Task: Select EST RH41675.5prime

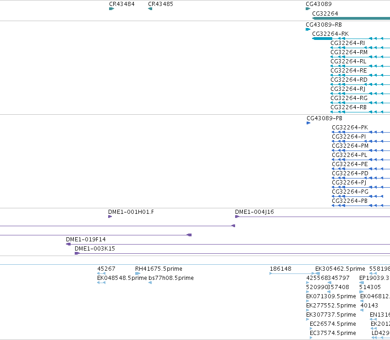Action: (159, 269)
